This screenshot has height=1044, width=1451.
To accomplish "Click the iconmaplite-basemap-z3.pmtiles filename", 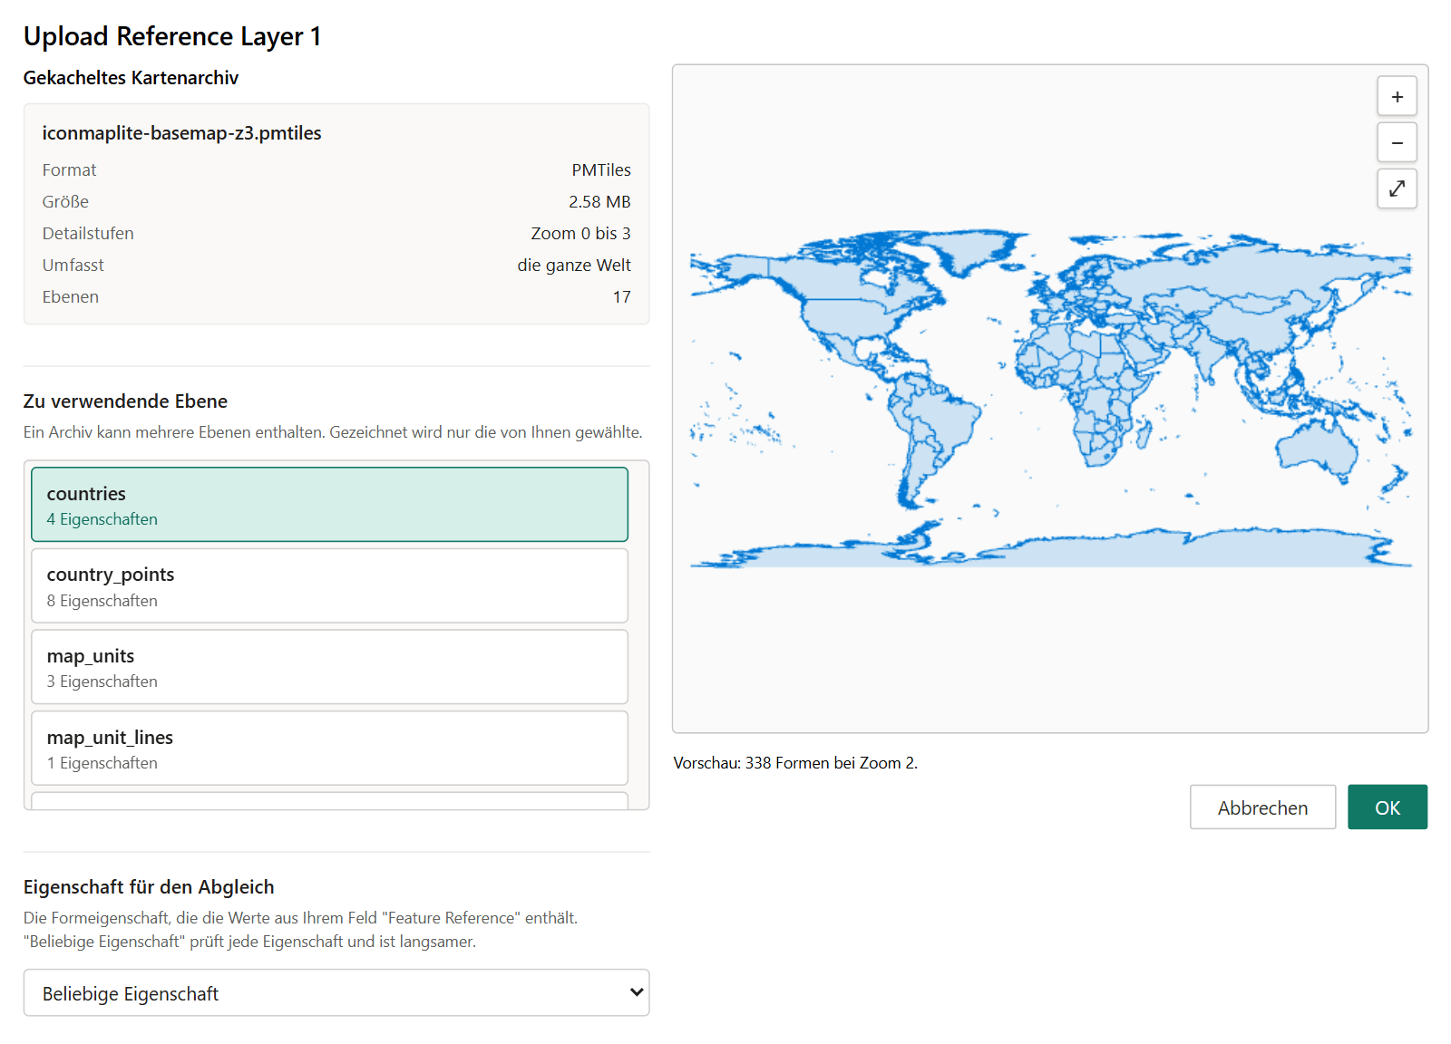I will pyautogui.click(x=181, y=133).
